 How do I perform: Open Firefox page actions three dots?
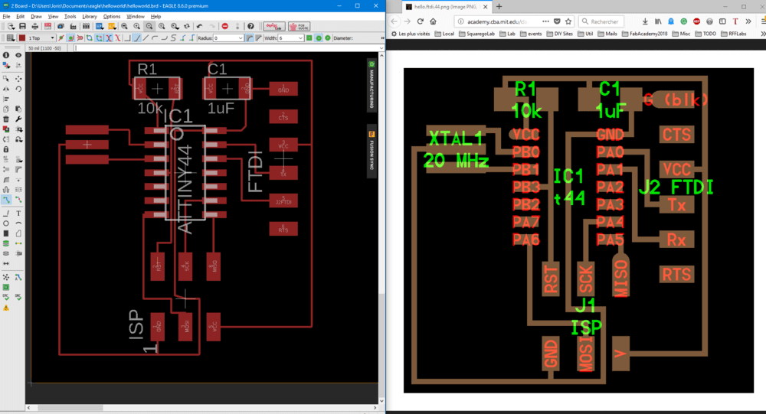tap(545, 21)
